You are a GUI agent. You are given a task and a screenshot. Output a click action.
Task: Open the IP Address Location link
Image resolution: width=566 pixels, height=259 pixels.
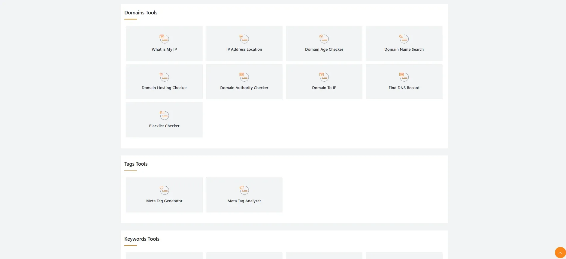tap(244, 50)
